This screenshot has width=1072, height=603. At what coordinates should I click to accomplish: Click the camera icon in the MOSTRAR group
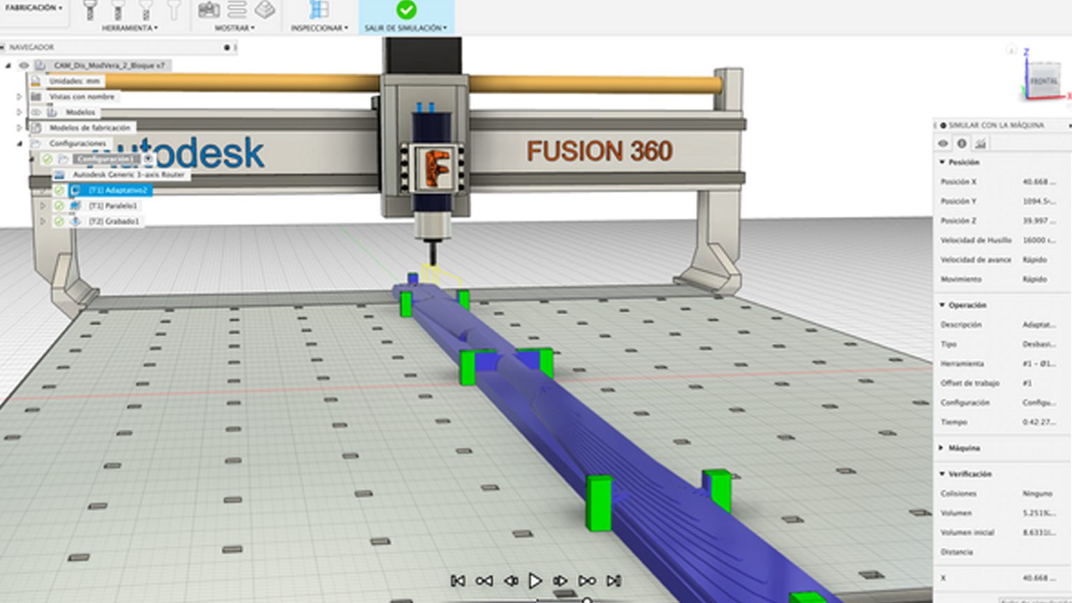pos(209,10)
